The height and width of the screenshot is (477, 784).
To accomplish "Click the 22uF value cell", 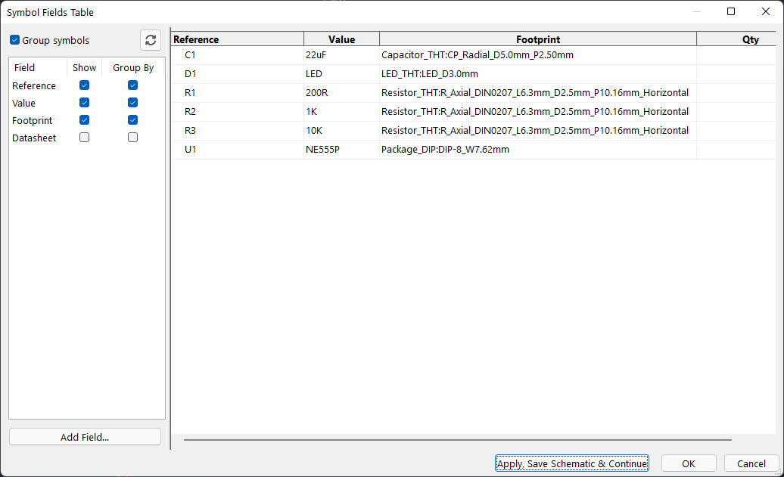I will 341,55.
